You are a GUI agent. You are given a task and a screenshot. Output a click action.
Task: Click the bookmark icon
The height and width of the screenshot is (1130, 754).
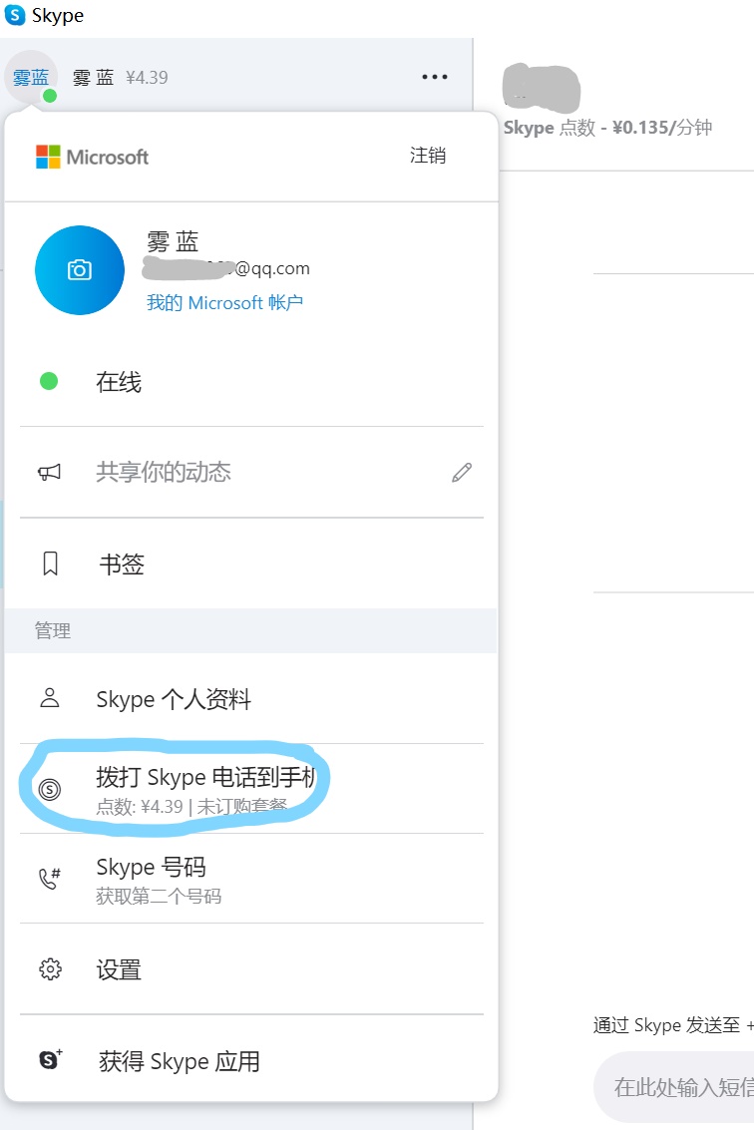tap(50, 565)
